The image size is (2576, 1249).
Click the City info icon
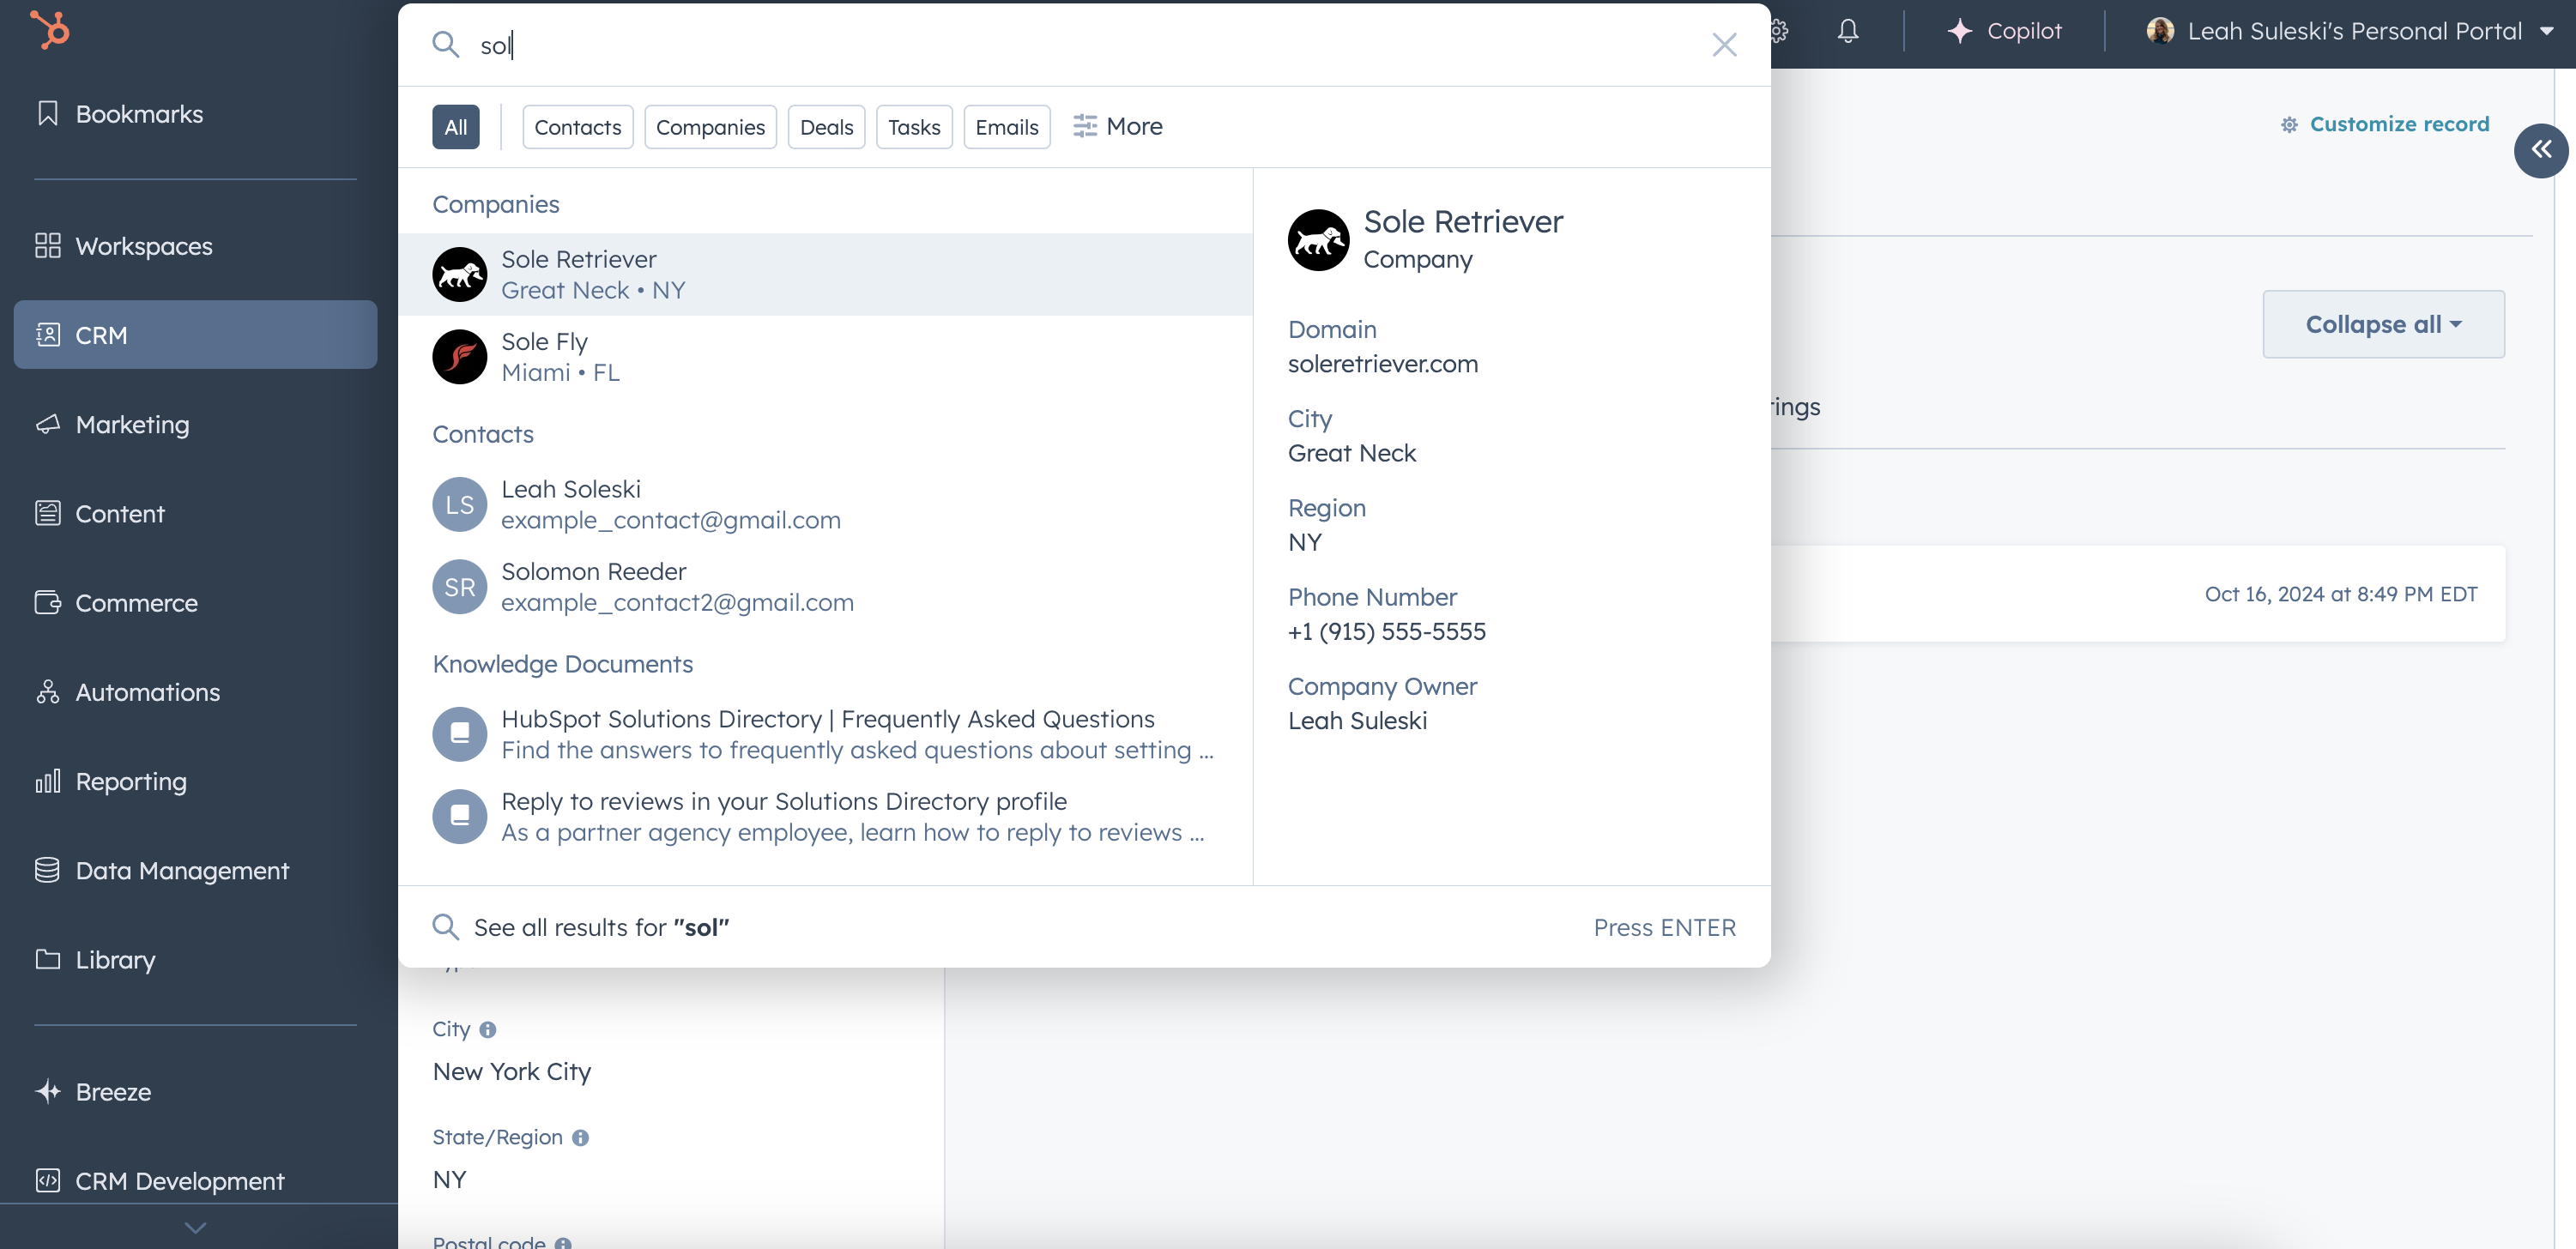[488, 1030]
